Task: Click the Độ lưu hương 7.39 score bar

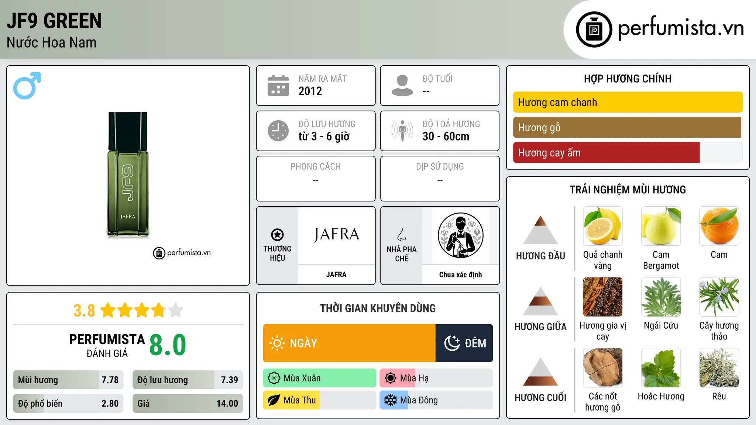Action: (188, 380)
